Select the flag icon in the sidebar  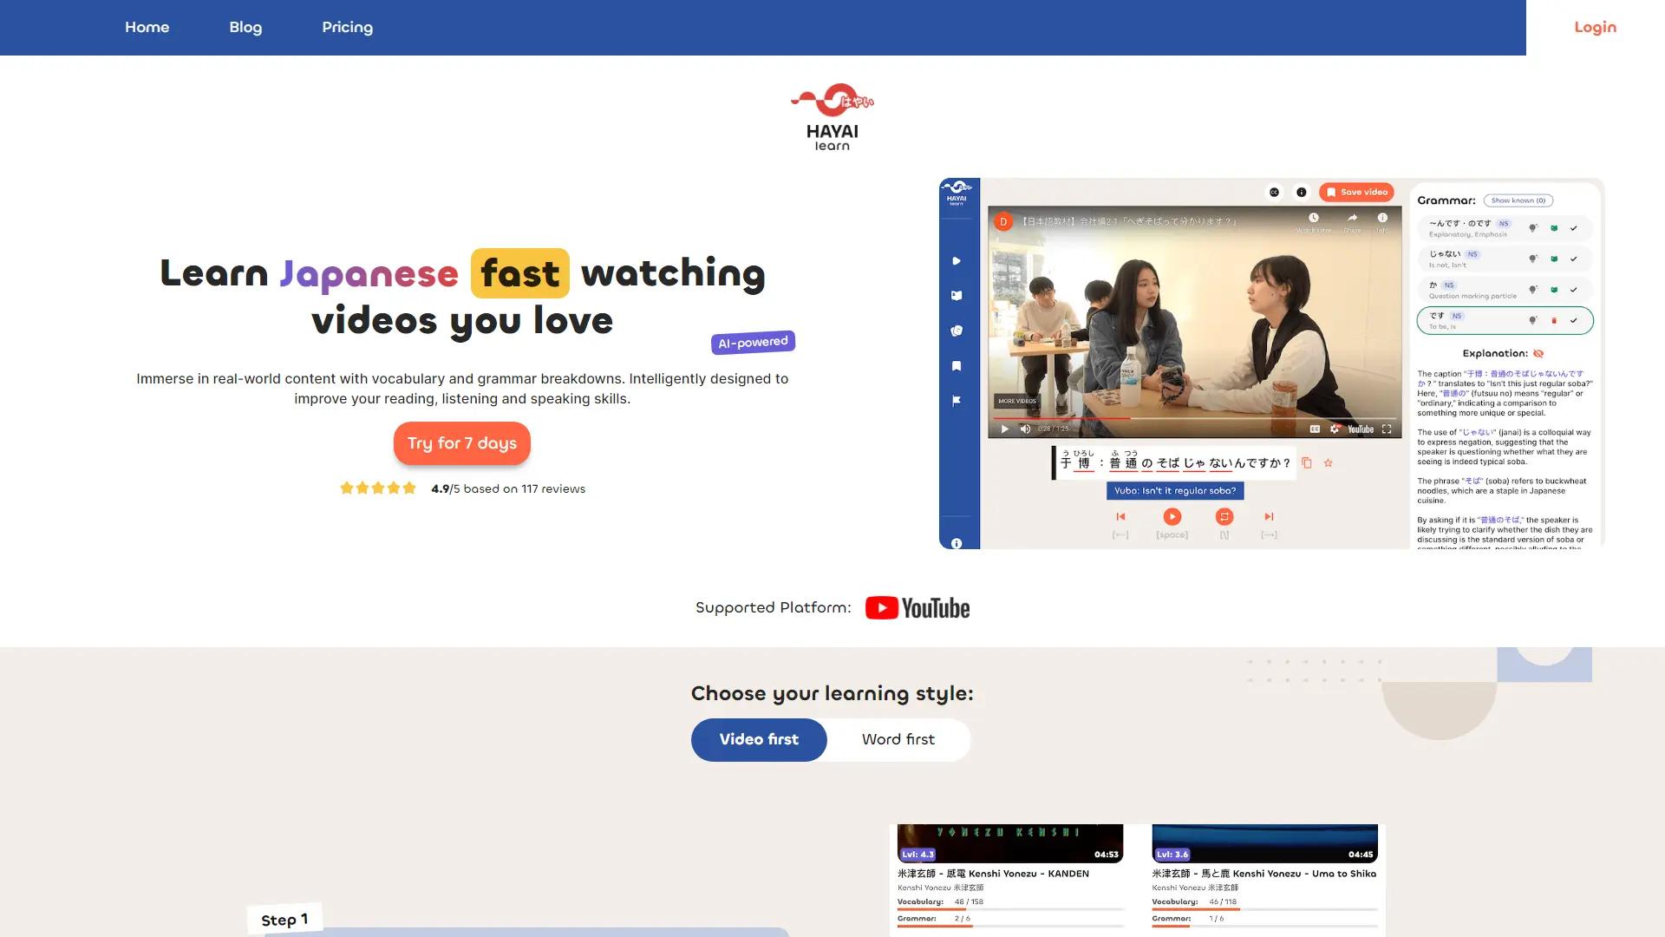tap(957, 400)
